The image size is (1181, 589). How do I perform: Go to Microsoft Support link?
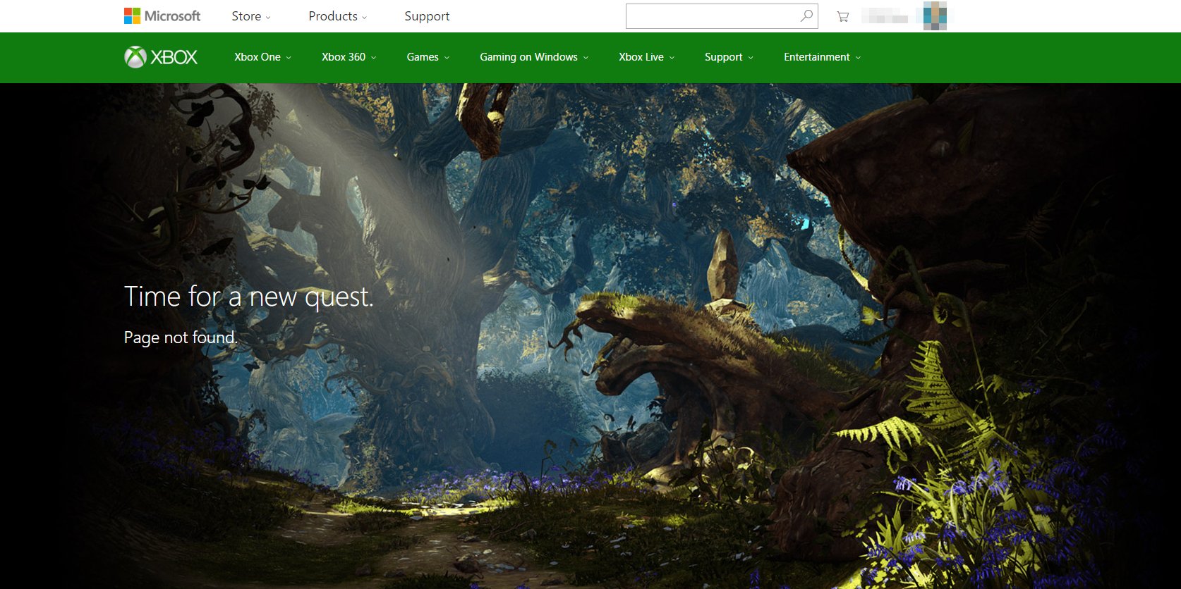pyautogui.click(x=427, y=16)
